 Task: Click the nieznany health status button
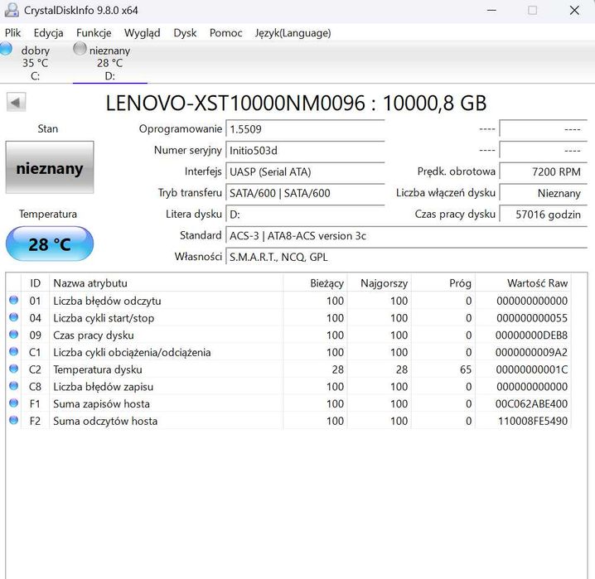(50, 167)
